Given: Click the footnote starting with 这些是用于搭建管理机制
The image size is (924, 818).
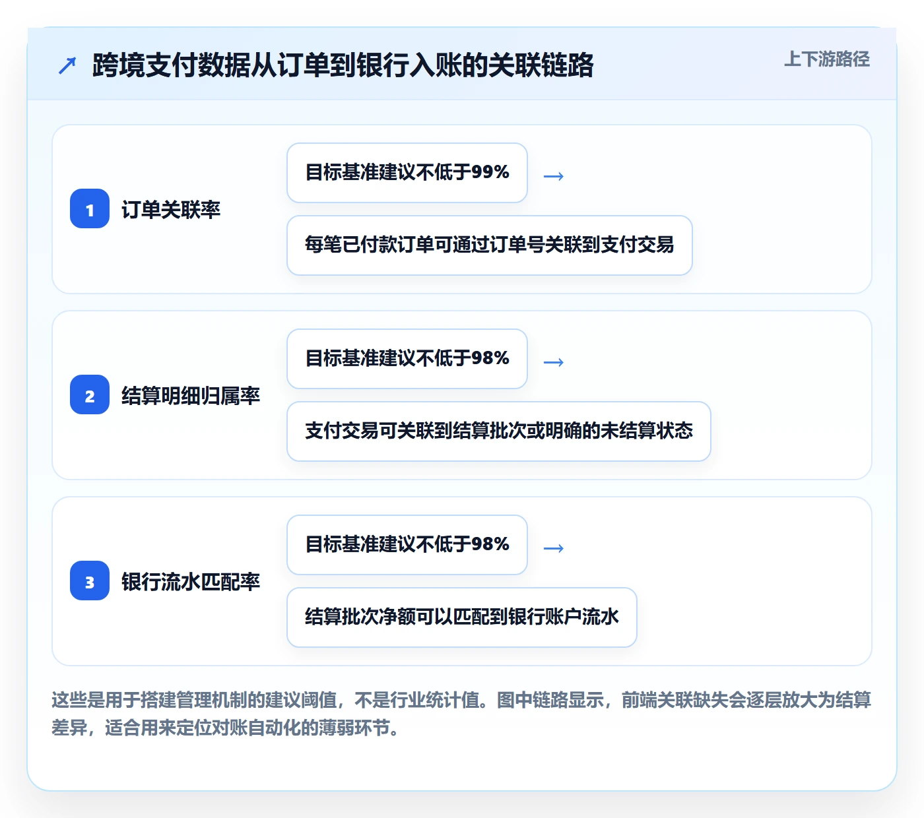Looking at the screenshot, I should click(x=461, y=714).
